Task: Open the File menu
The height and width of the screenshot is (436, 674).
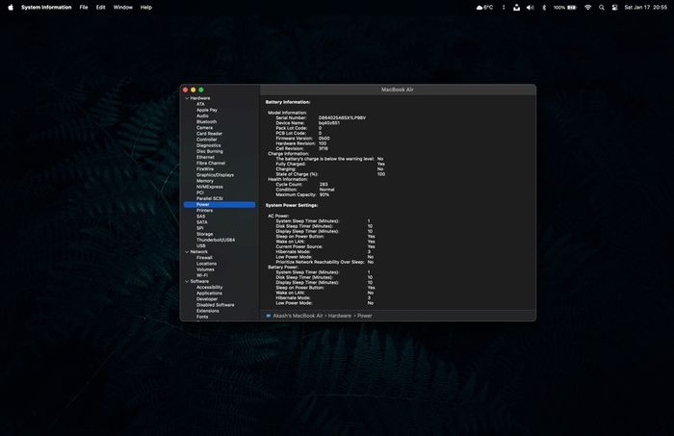Action: (x=84, y=8)
